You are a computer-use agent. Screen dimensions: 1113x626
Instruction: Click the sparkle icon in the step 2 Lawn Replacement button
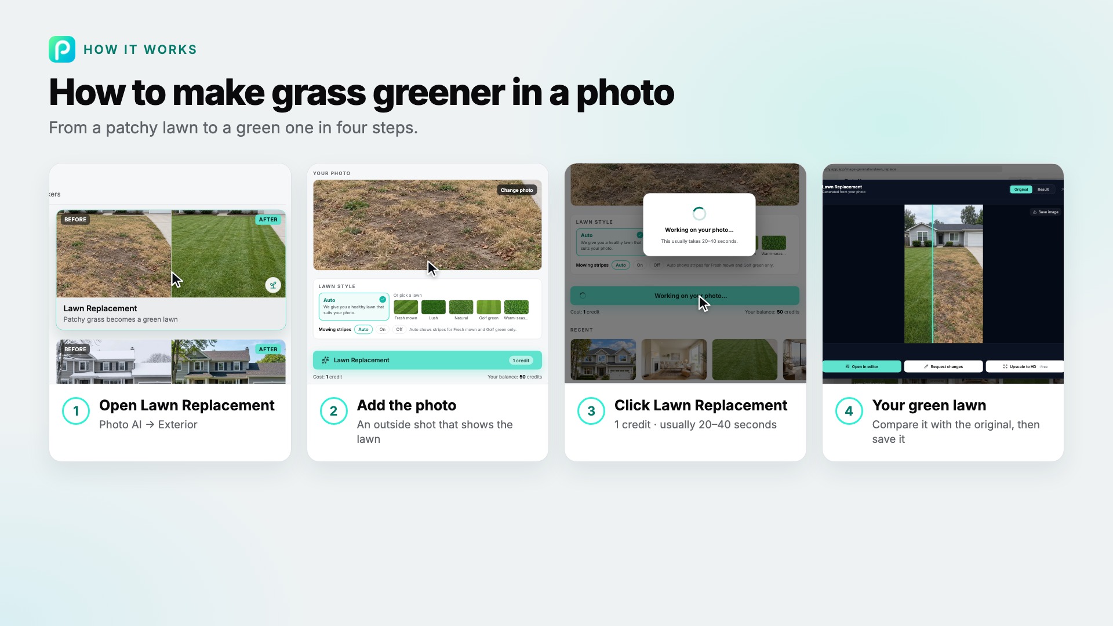coord(325,360)
